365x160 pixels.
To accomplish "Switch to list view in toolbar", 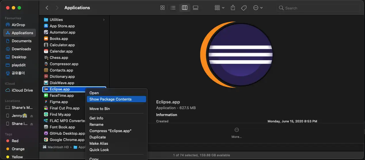I will [173, 8].
